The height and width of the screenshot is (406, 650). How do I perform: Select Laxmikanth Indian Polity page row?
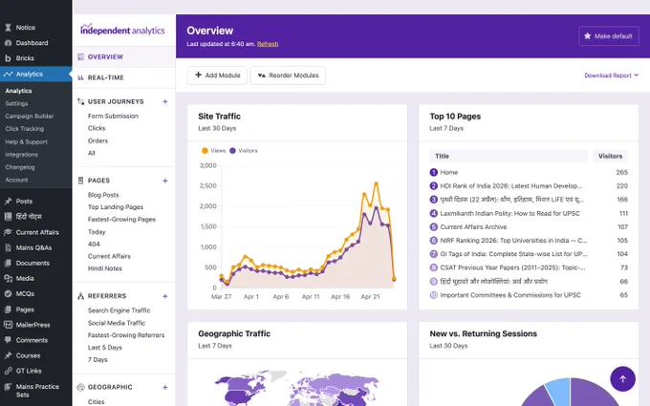(x=529, y=213)
